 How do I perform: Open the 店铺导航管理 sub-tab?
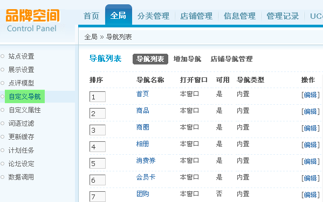(x=231, y=59)
